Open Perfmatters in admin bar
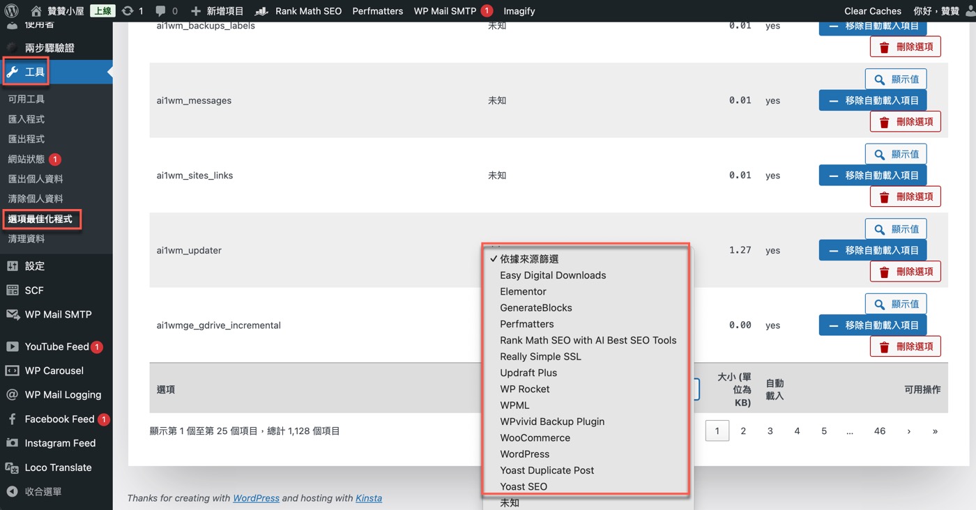Image resolution: width=976 pixels, height=510 pixels. (x=377, y=10)
